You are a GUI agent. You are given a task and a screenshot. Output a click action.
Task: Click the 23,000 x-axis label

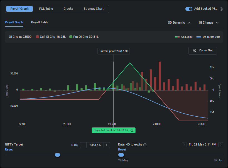[x=67, y=124]
